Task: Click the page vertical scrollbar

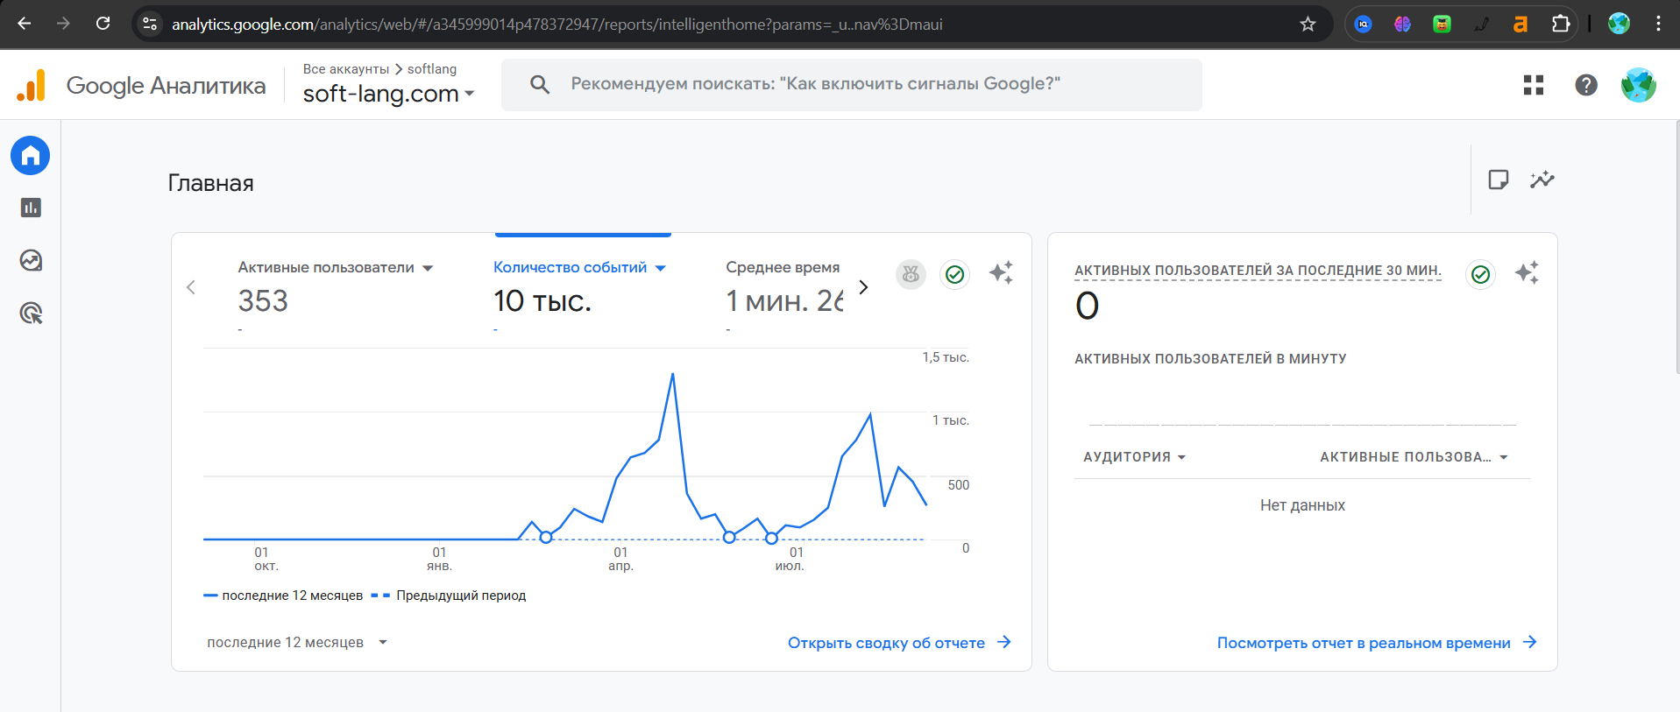Action: coord(1676,248)
